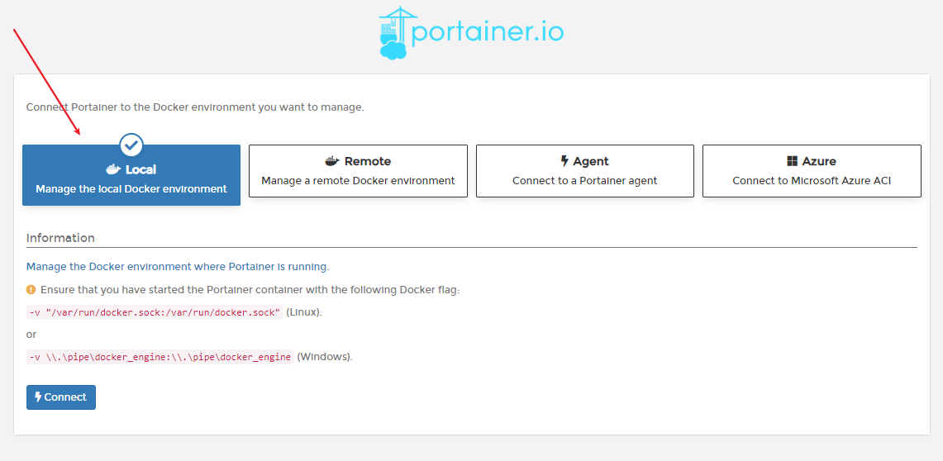The image size is (943, 461).
Task: Click the Docker whale icon on Remote
Action: coord(332,161)
